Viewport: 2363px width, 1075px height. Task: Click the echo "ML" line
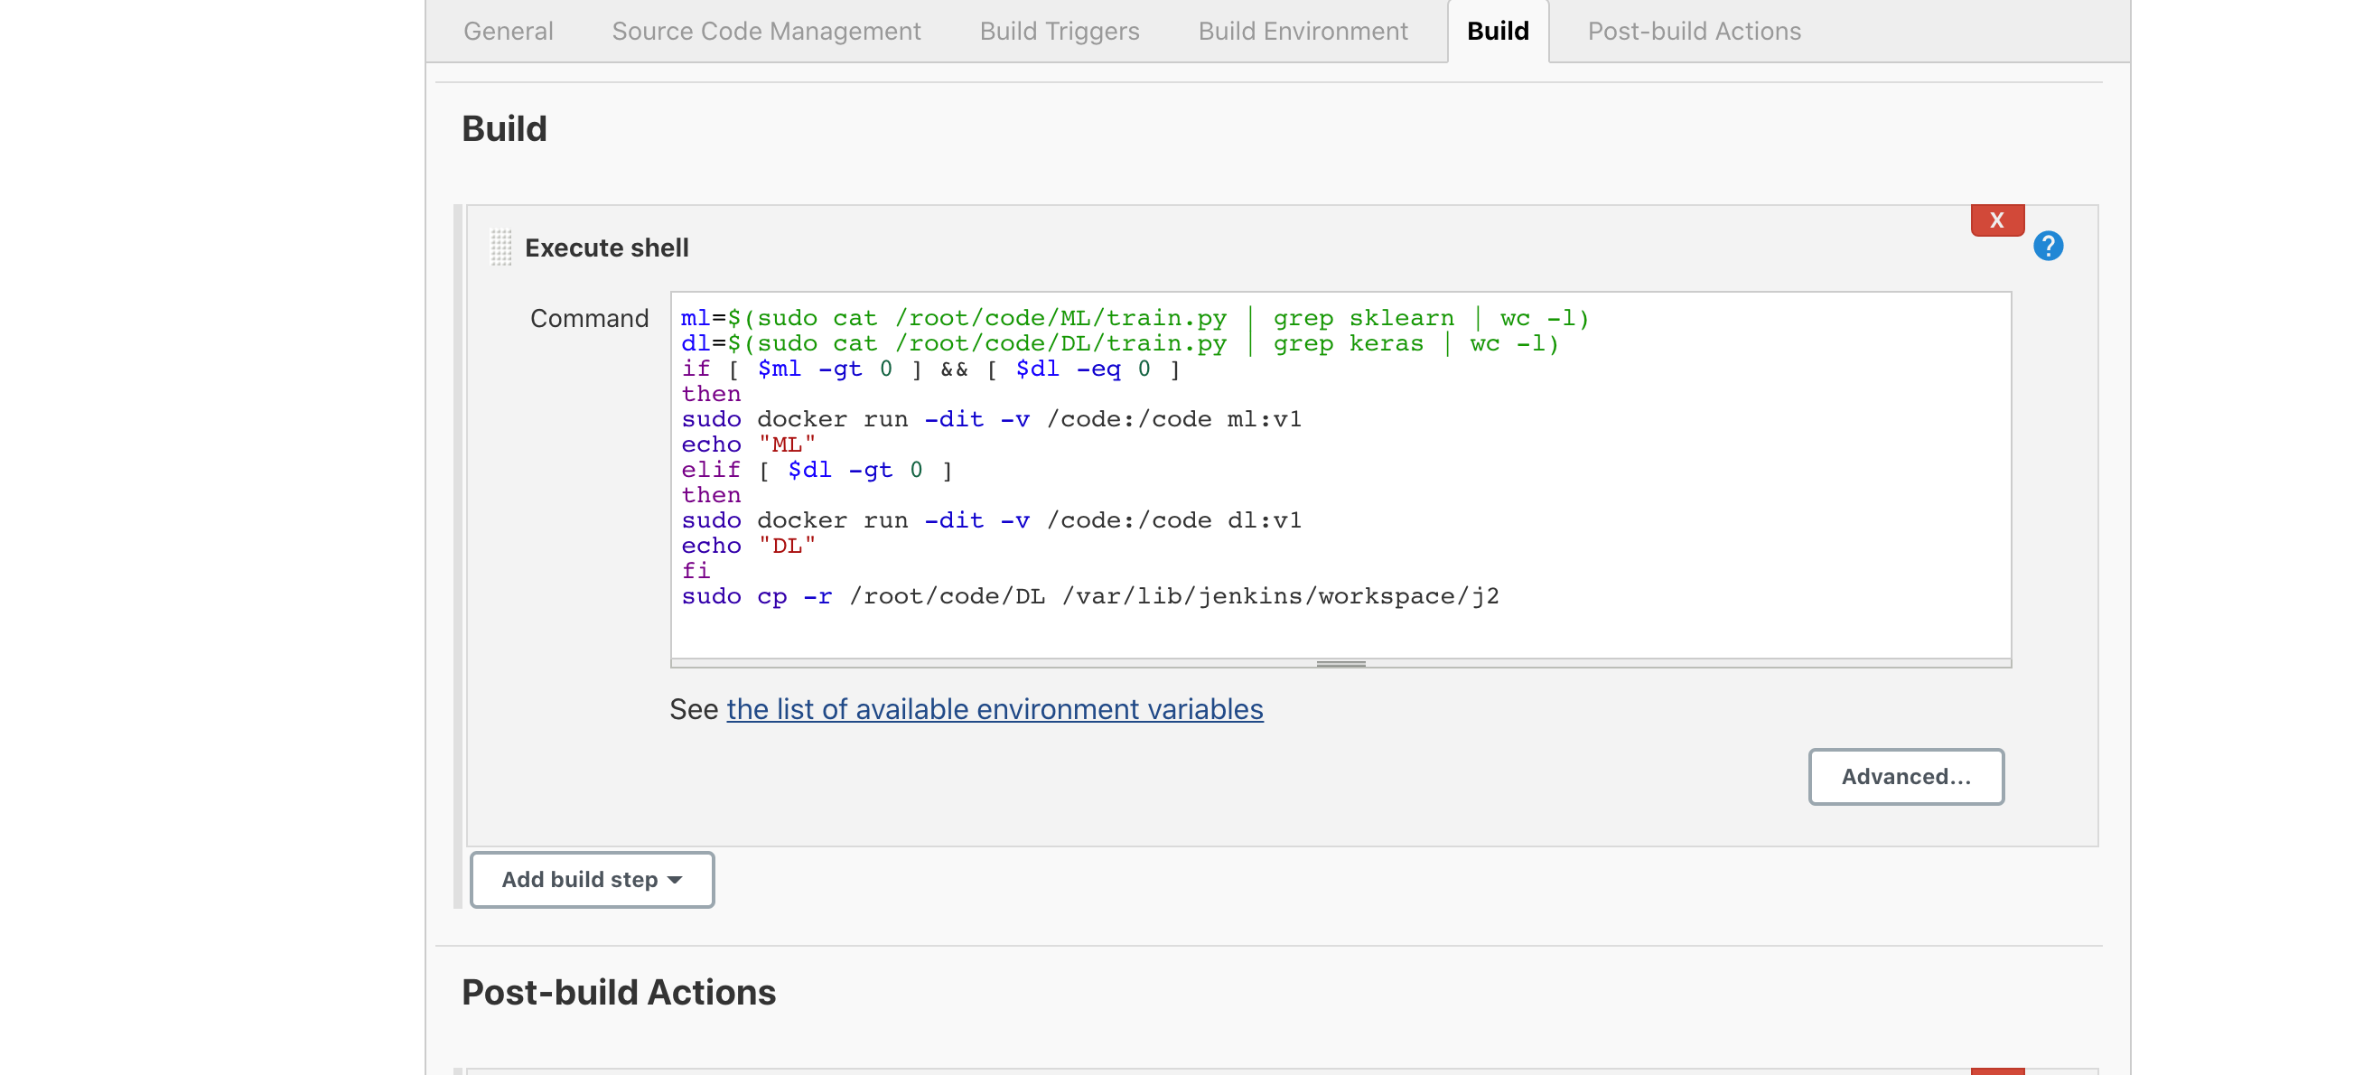(x=748, y=444)
